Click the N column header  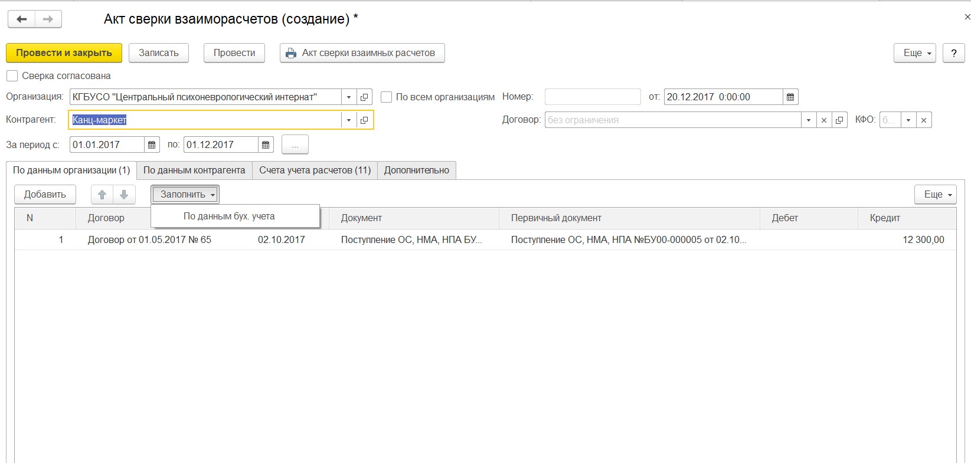click(45, 218)
